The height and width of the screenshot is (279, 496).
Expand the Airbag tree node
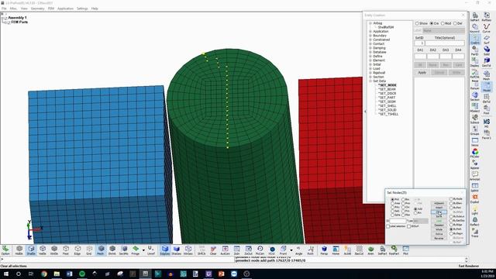[x=370, y=23]
